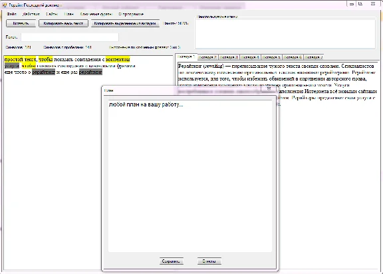Click inside the plan text area
The height and width of the screenshot is (274, 383).
[190, 176]
